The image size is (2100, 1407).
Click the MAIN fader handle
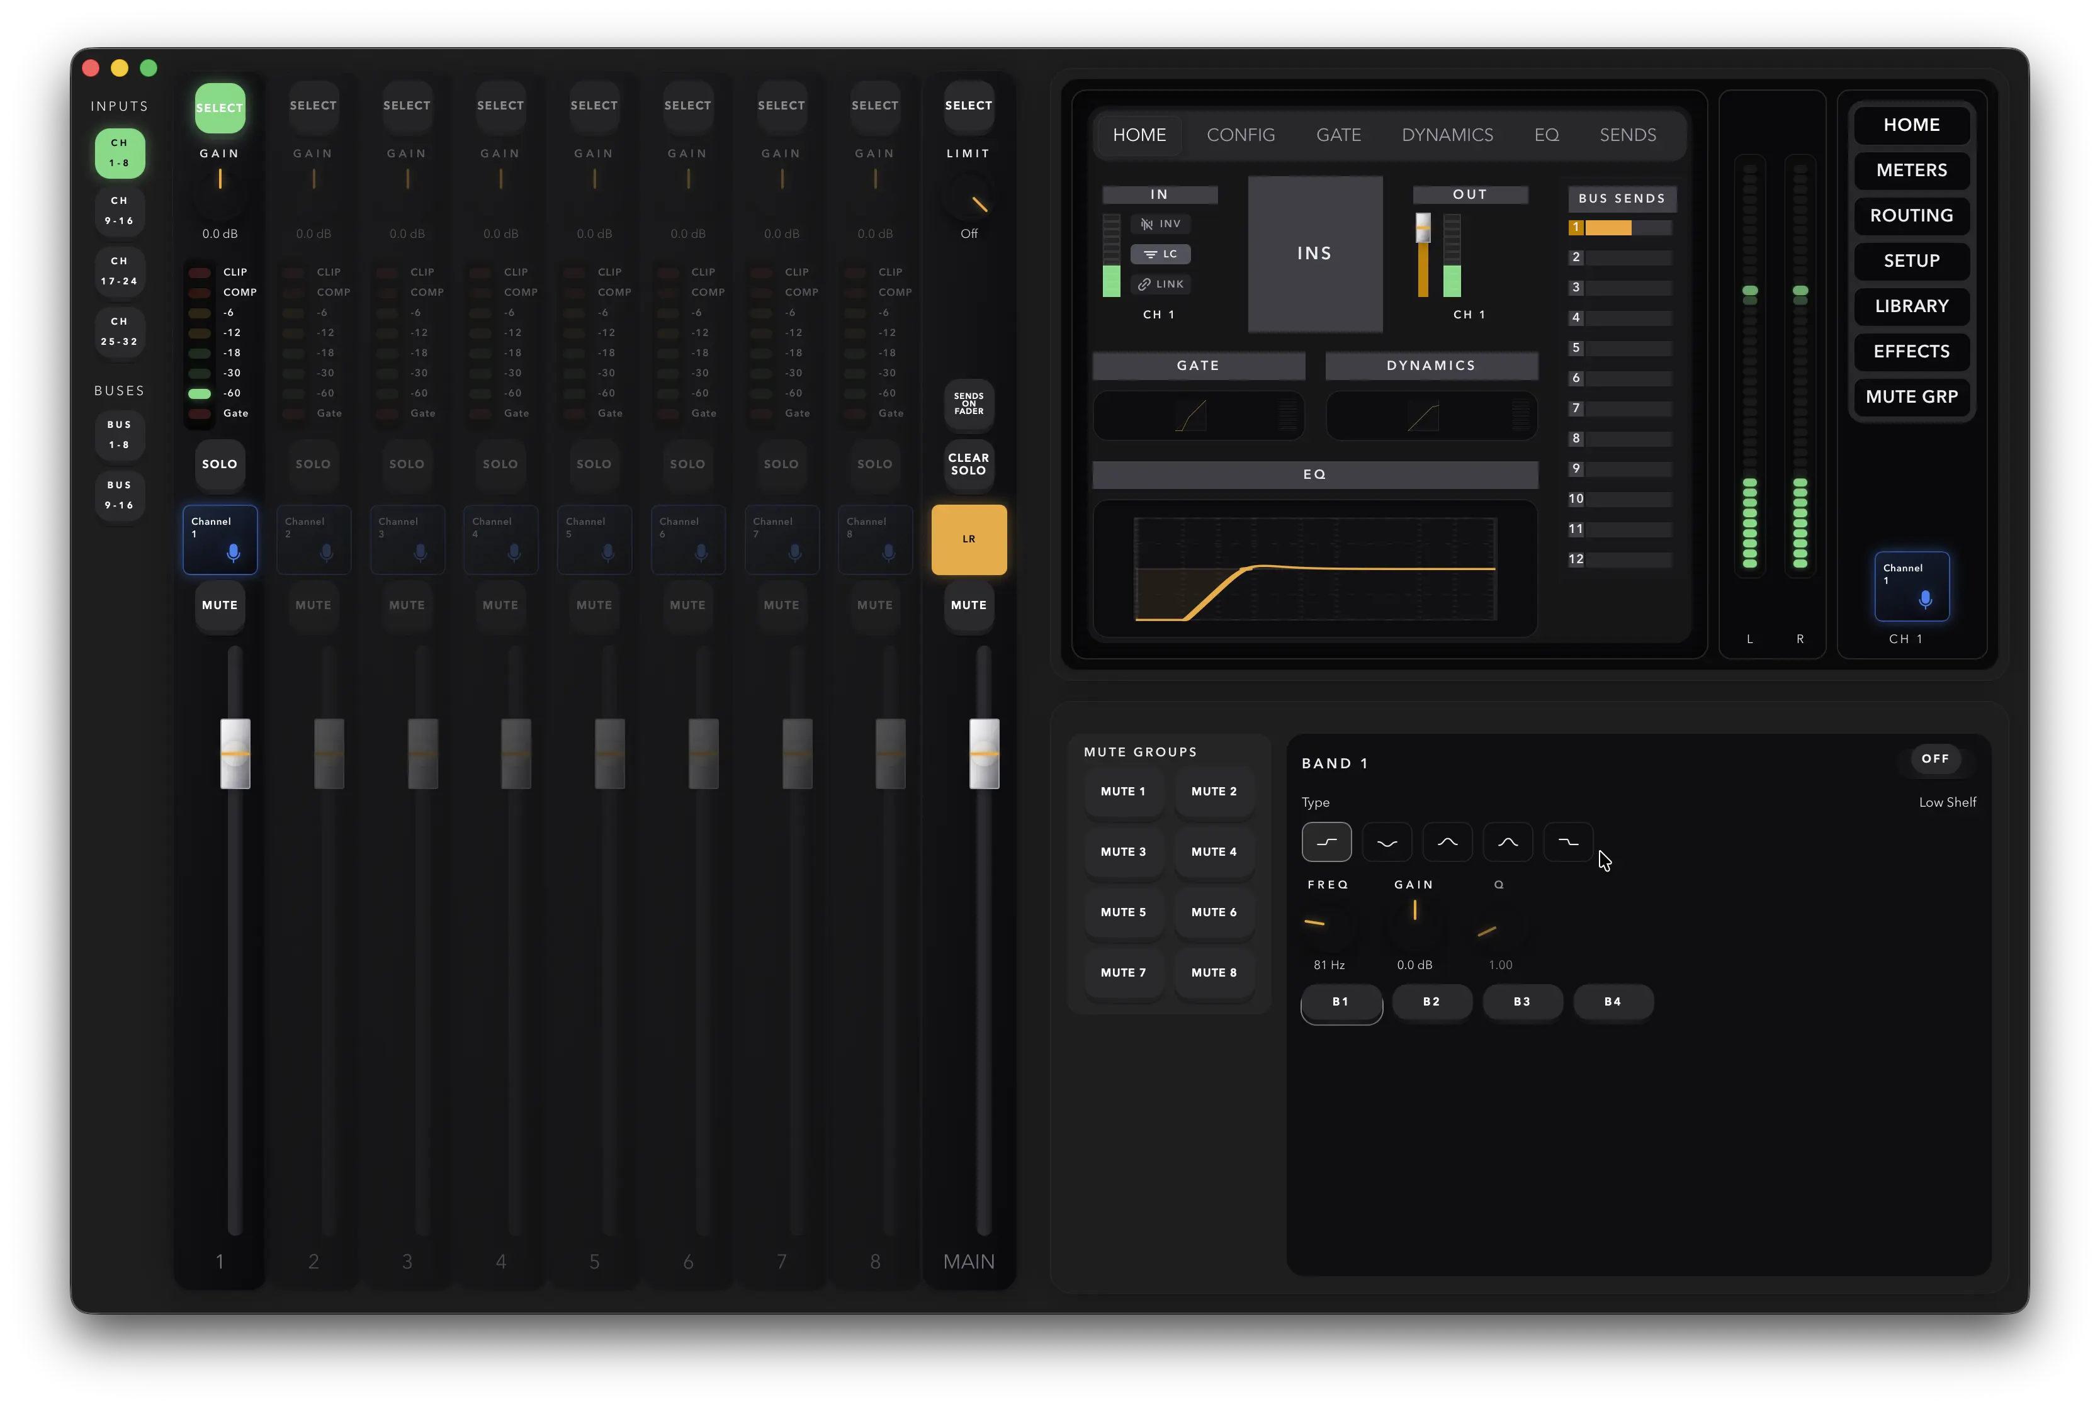984,754
